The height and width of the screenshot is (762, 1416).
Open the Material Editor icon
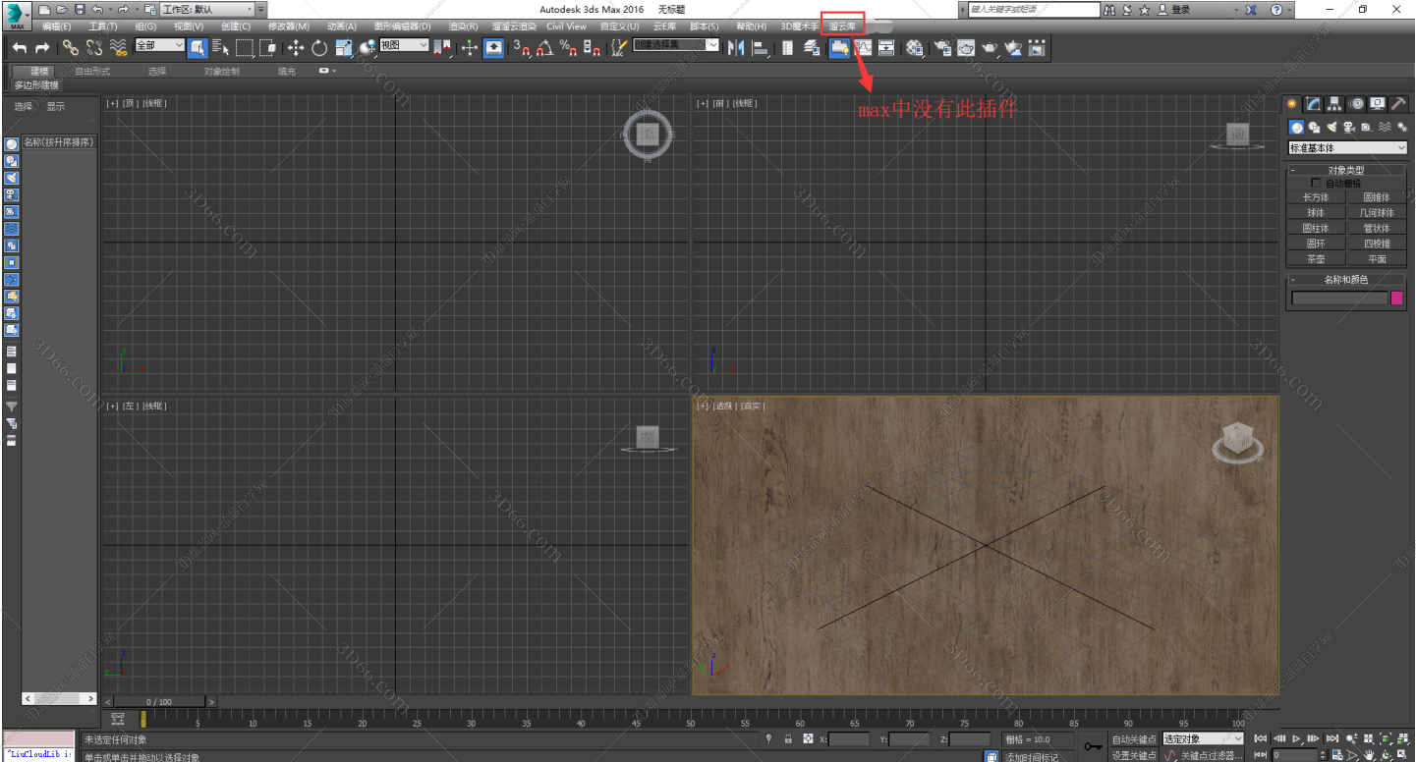pyautogui.click(x=914, y=47)
